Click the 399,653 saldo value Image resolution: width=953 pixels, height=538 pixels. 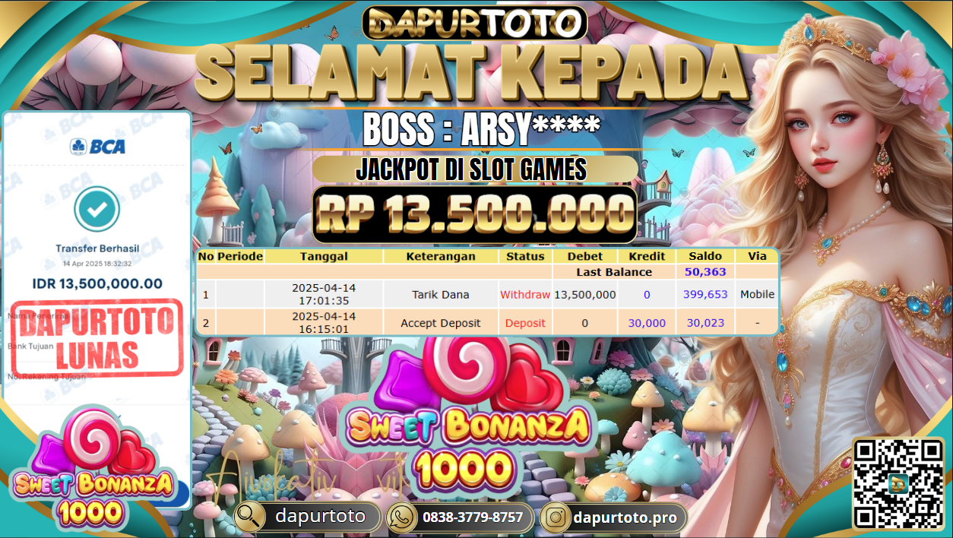(704, 294)
